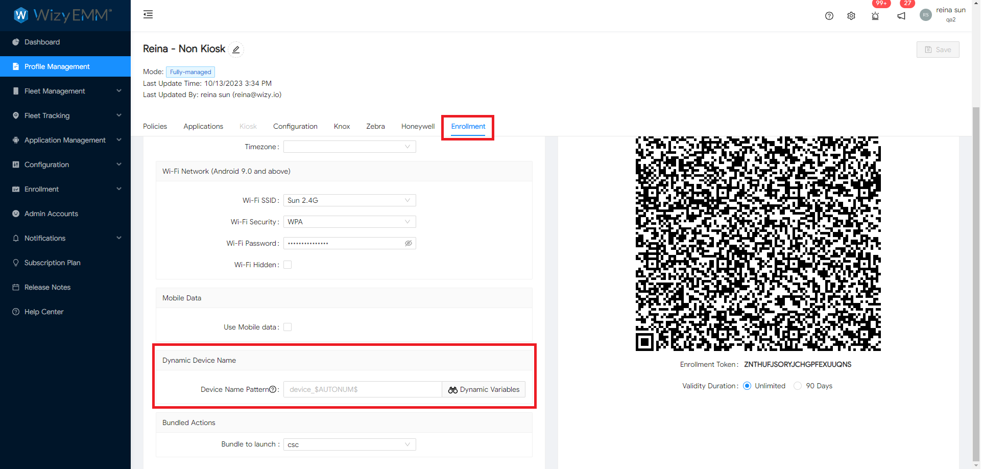The width and height of the screenshot is (983, 469).
Task: Click the Notifications bell sidebar icon
Action: point(16,238)
